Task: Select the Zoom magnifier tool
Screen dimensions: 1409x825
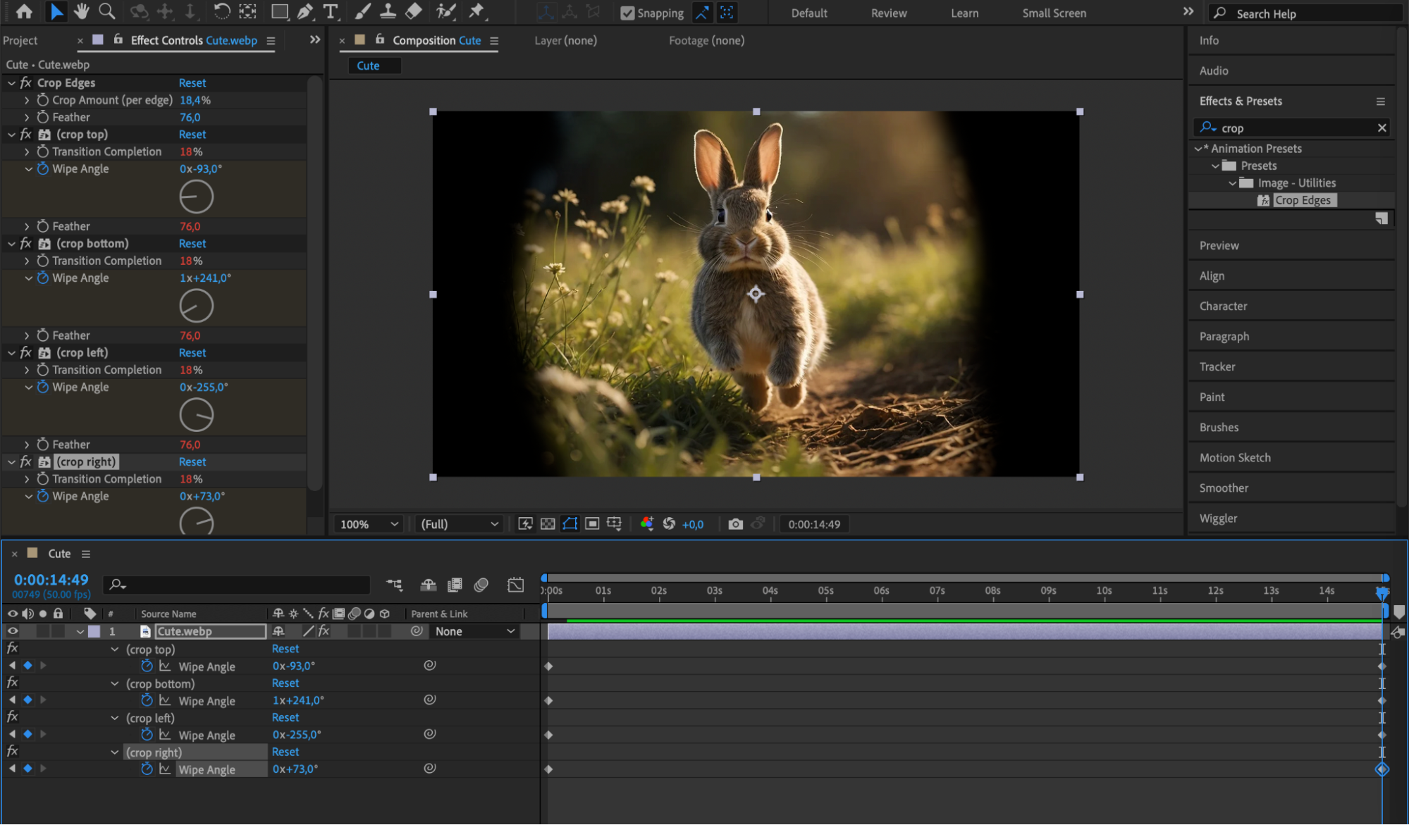Action: (x=106, y=11)
